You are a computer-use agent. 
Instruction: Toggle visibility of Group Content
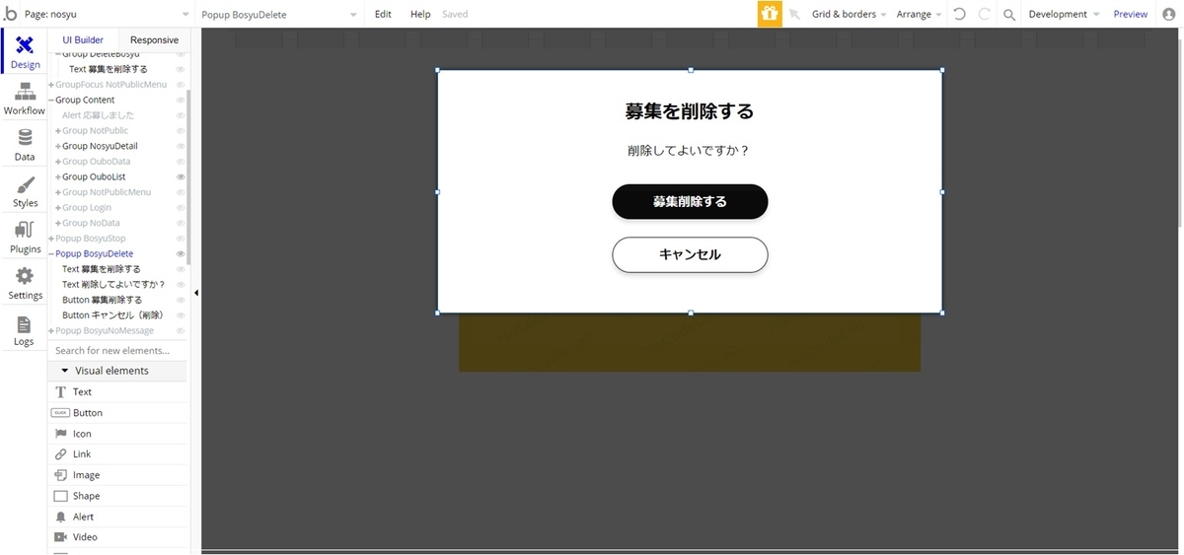click(181, 100)
